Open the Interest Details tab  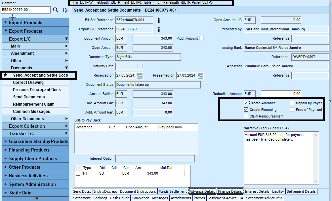click(257, 191)
